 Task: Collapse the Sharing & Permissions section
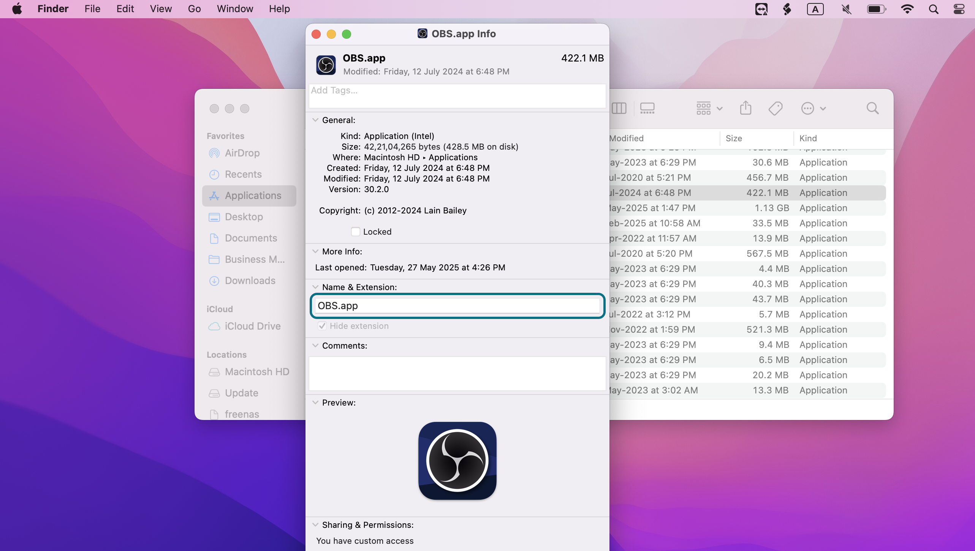coord(315,525)
